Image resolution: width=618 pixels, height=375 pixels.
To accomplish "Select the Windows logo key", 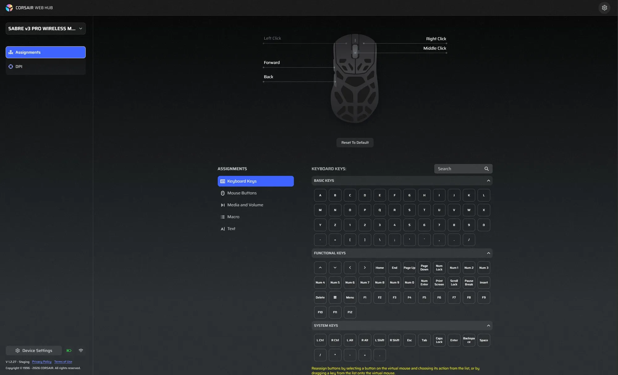I will pyautogui.click(x=335, y=298).
